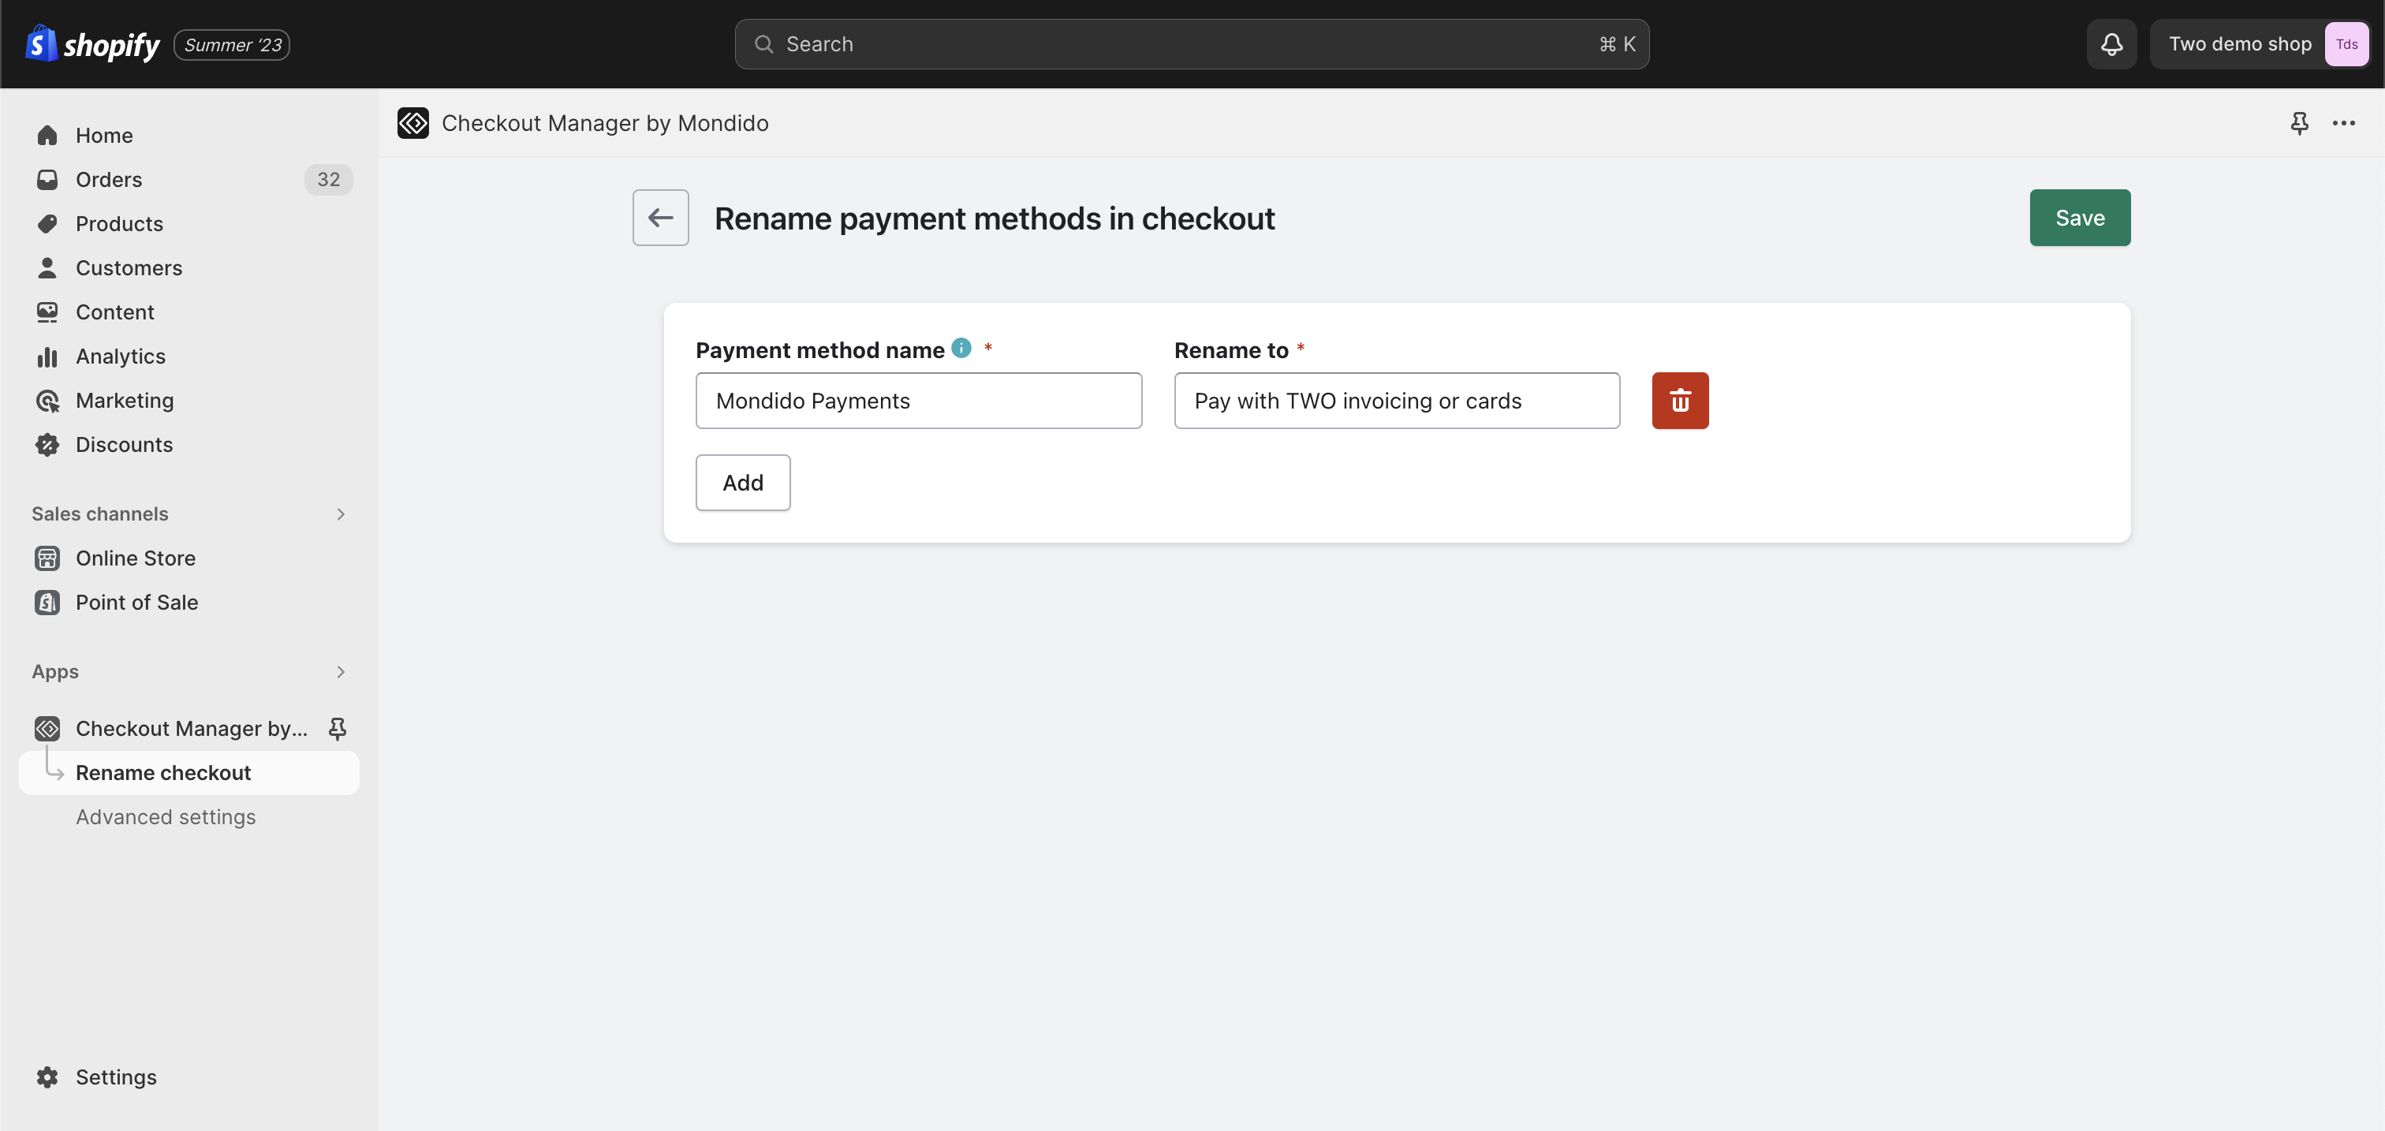Click ⌘ K shortcut hint

click(x=1618, y=43)
